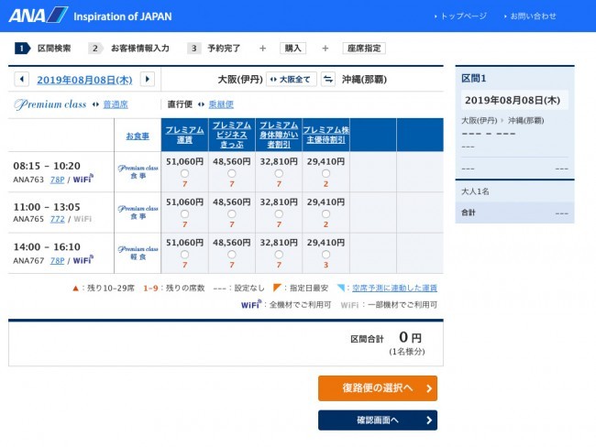Select 48,560円 fare for ANA765
This screenshot has height=447, width=596.
click(x=232, y=214)
